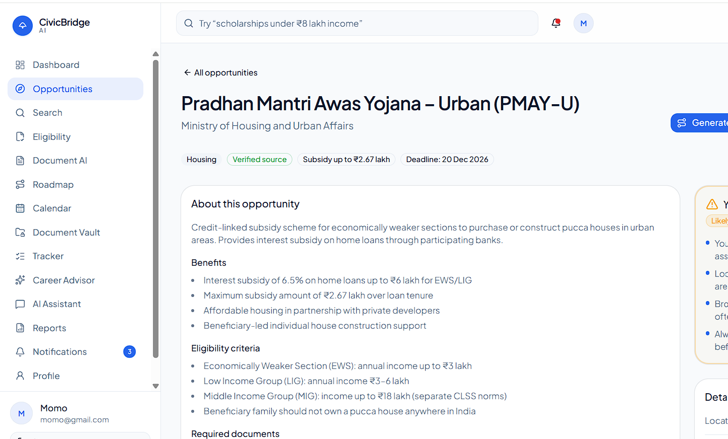Click the CivicBridge logo icon

23,26
